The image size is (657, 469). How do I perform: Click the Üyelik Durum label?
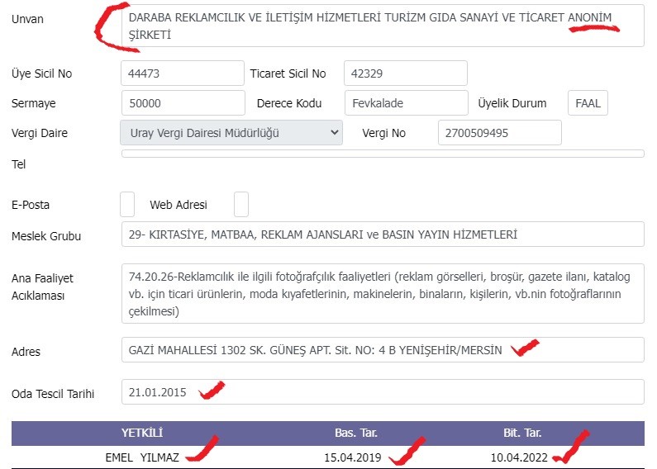click(512, 103)
